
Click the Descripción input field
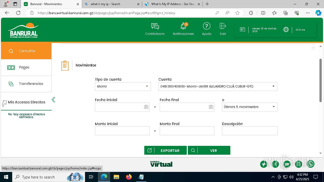[x=250, y=131]
